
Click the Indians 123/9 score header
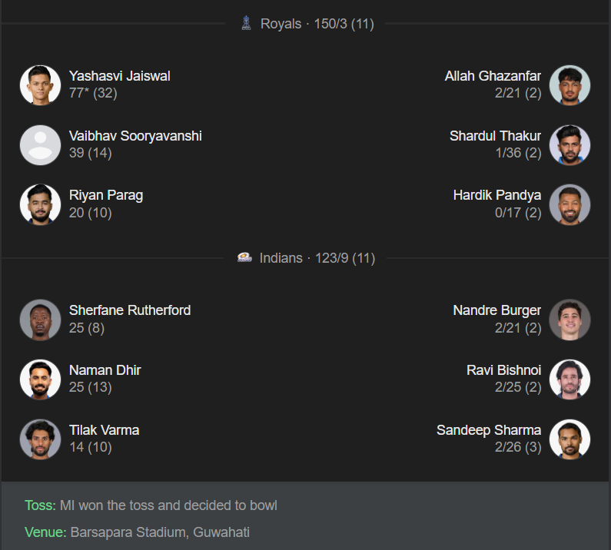[317, 258]
